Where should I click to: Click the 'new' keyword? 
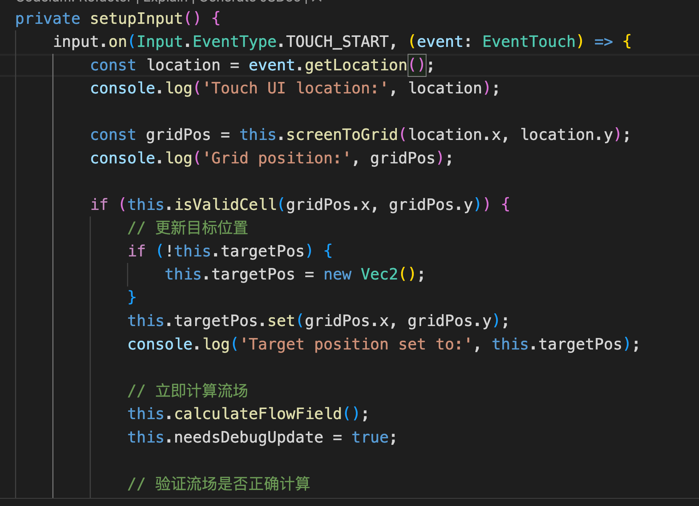pyautogui.click(x=337, y=274)
